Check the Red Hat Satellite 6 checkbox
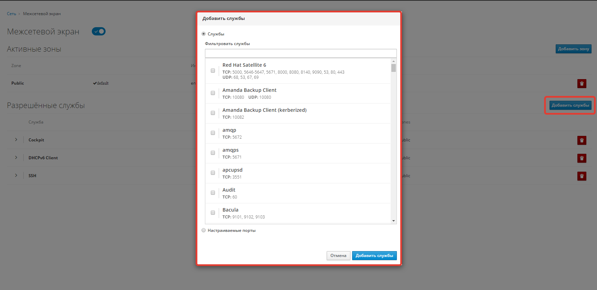This screenshot has width=597, height=290. pos(213,71)
